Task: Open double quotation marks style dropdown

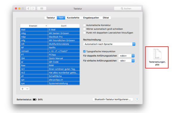Action: click(126, 56)
